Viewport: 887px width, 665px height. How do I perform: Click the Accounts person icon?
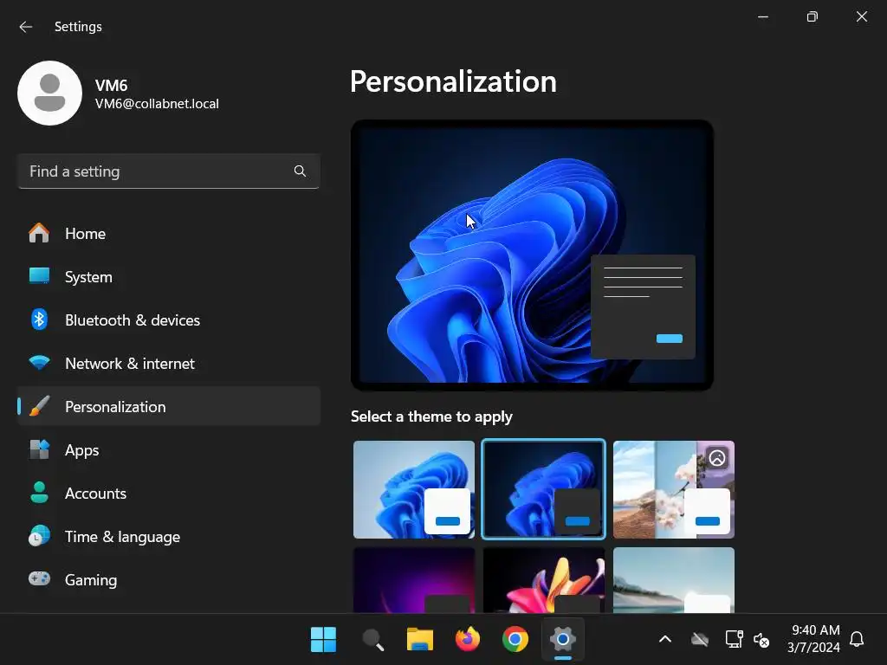pyautogui.click(x=39, y=493)
